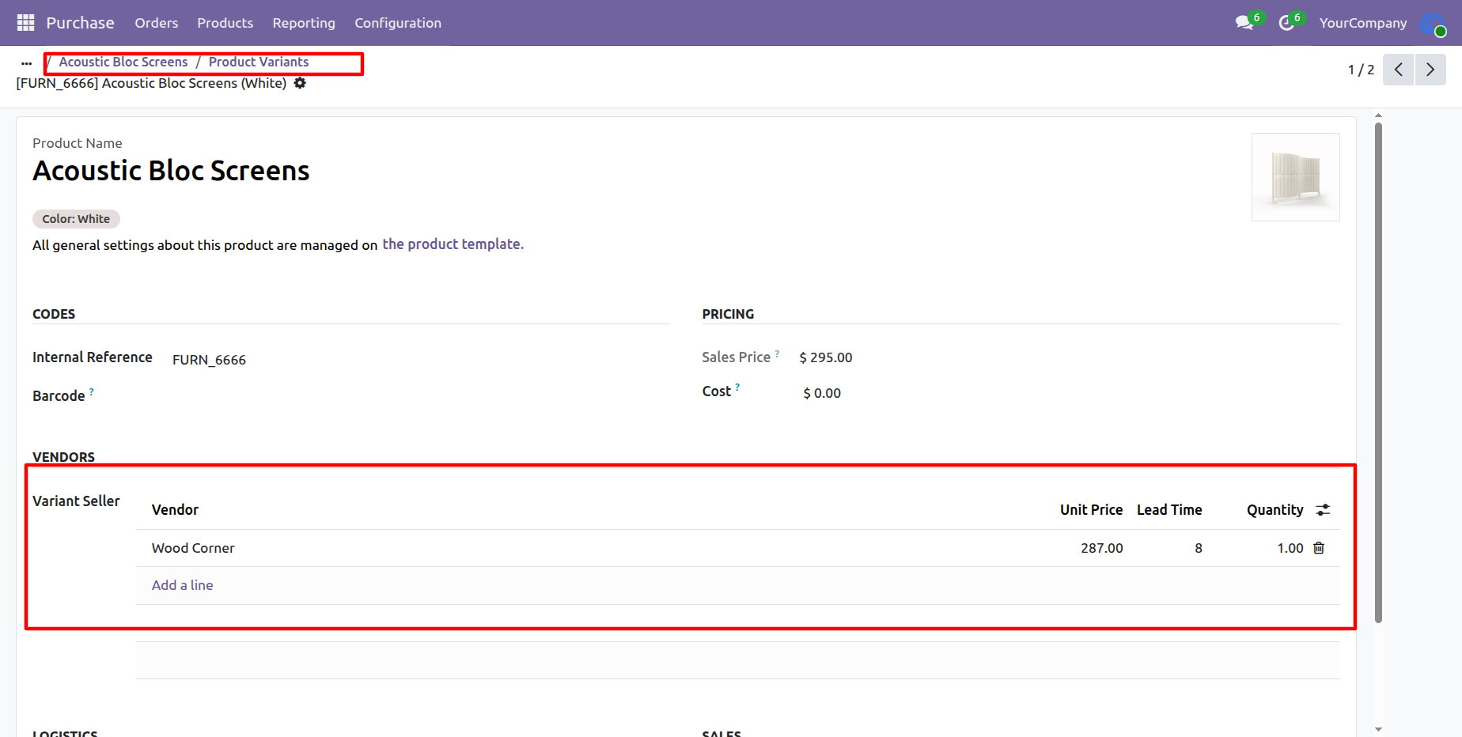This screenshot has height=737, width=1462.
Task: Click the Cost help question mark
Action: pyautogui.click(x=737, y=387)
